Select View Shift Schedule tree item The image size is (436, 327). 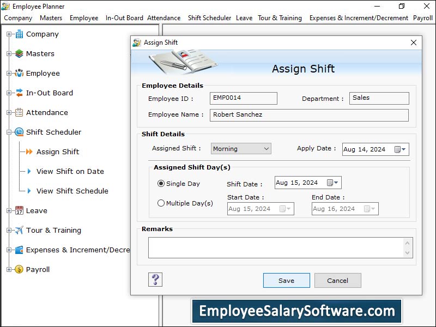point(72,191)
